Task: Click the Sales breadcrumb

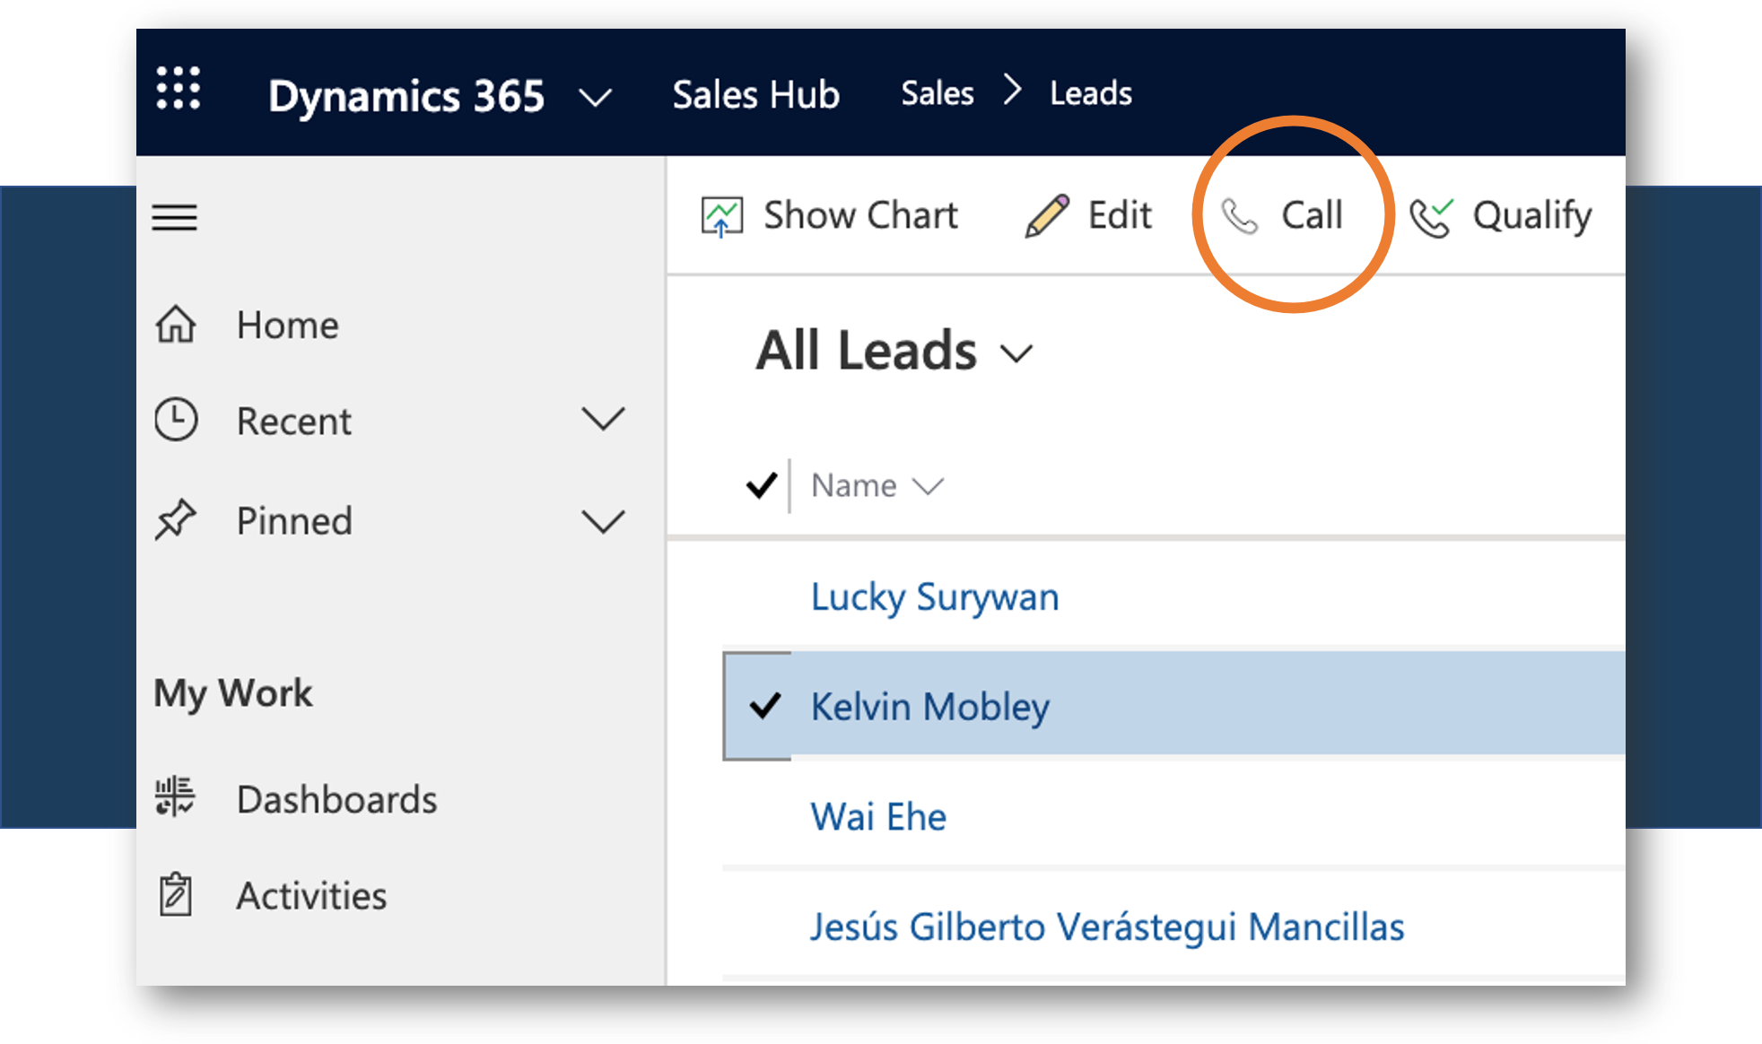Action: [937, 93]
